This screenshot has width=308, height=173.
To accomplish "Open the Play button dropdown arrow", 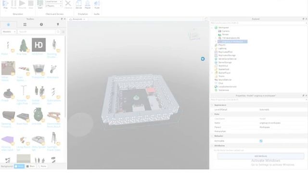I will (5, 11).
